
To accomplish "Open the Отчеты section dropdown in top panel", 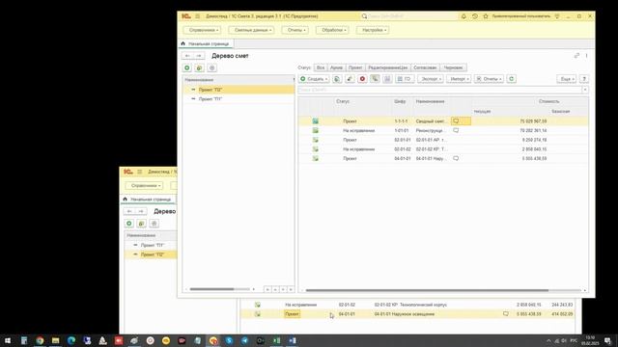I will [295, 30].
